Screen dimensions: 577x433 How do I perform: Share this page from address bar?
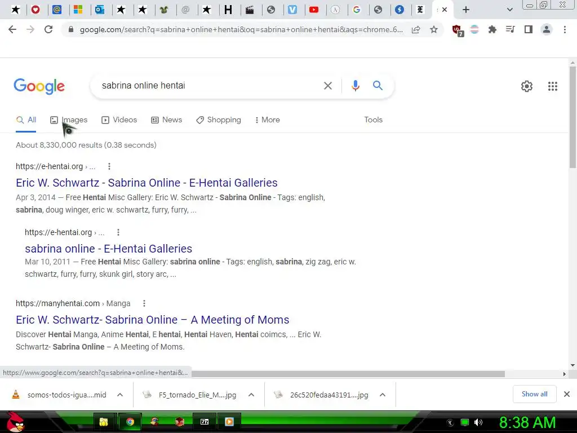[416, 29]
